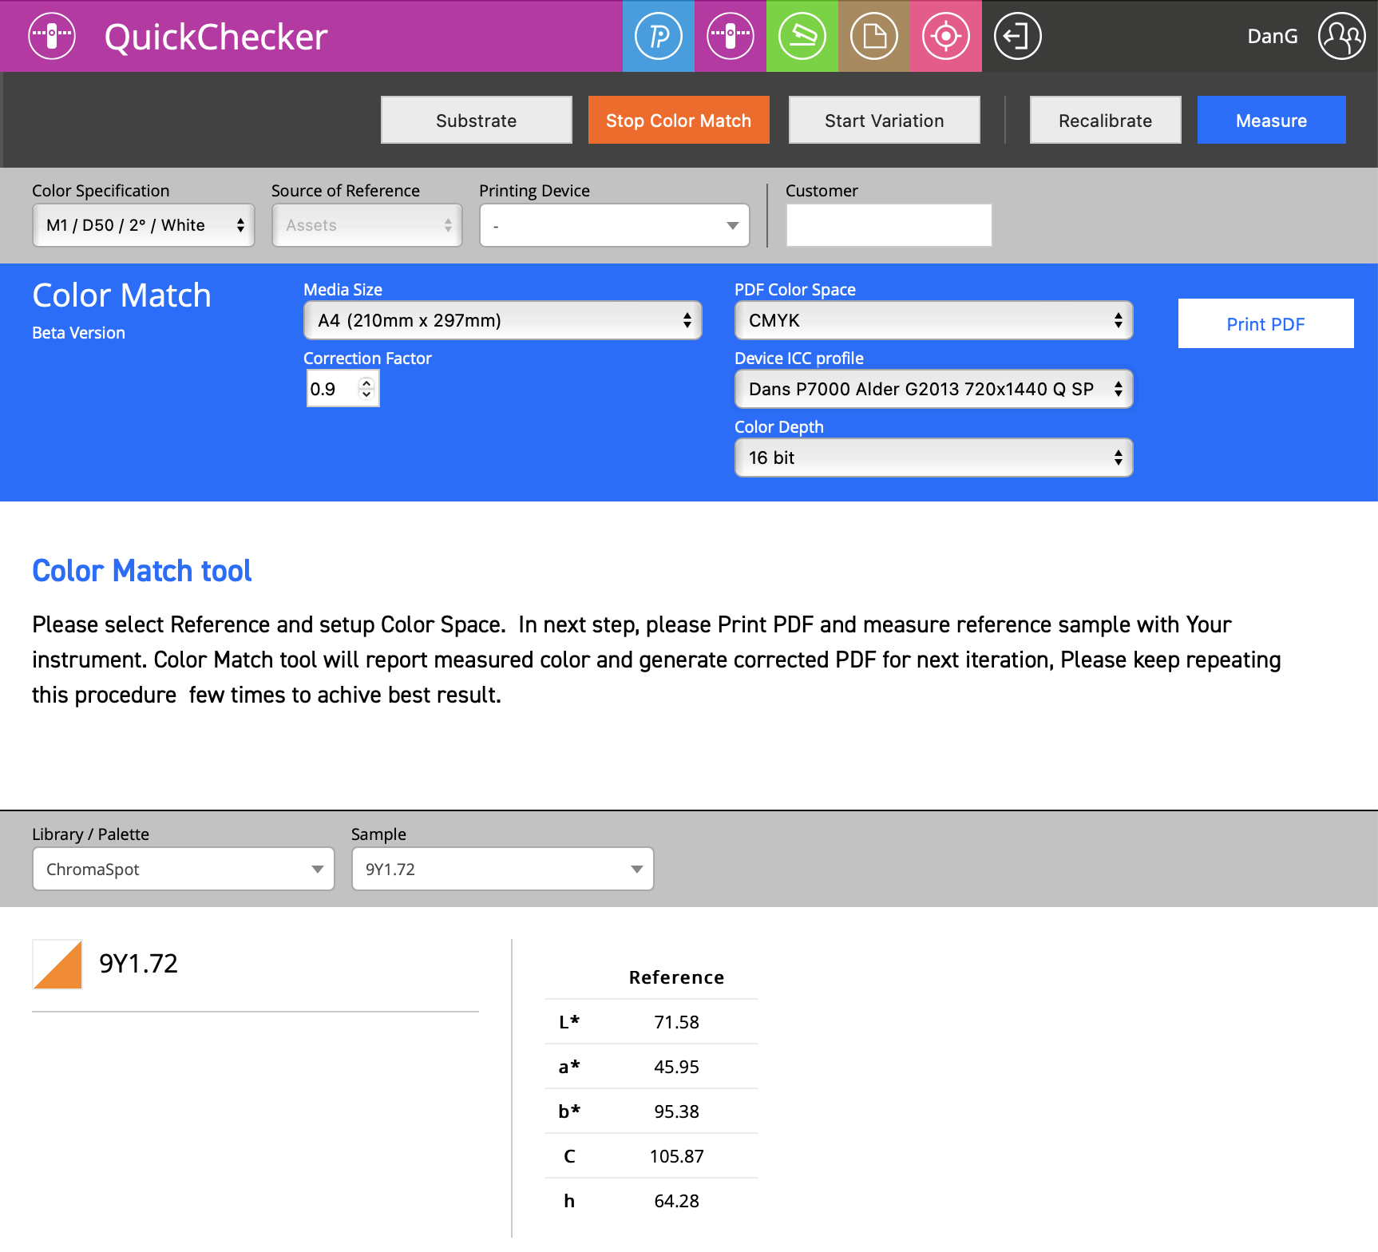
Task: Click the Customer input field
Action: (x=889, y=225)
